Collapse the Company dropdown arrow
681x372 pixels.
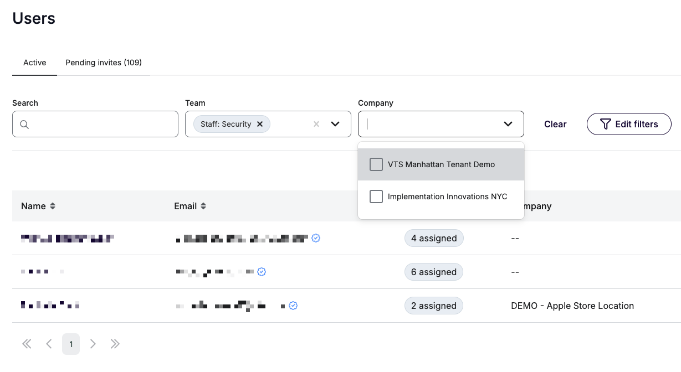click(508, 124)
